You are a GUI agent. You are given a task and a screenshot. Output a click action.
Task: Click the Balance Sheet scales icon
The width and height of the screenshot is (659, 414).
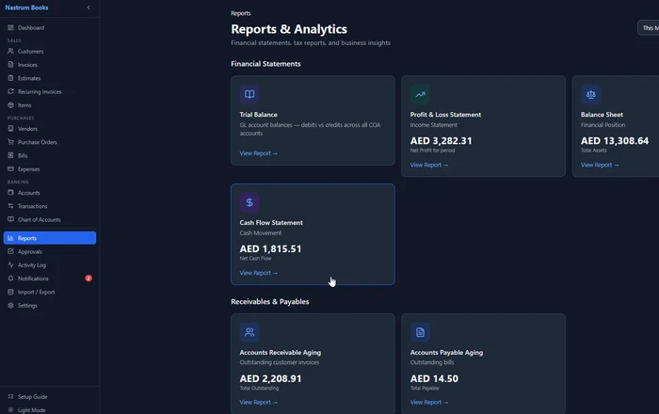point(591,94)
